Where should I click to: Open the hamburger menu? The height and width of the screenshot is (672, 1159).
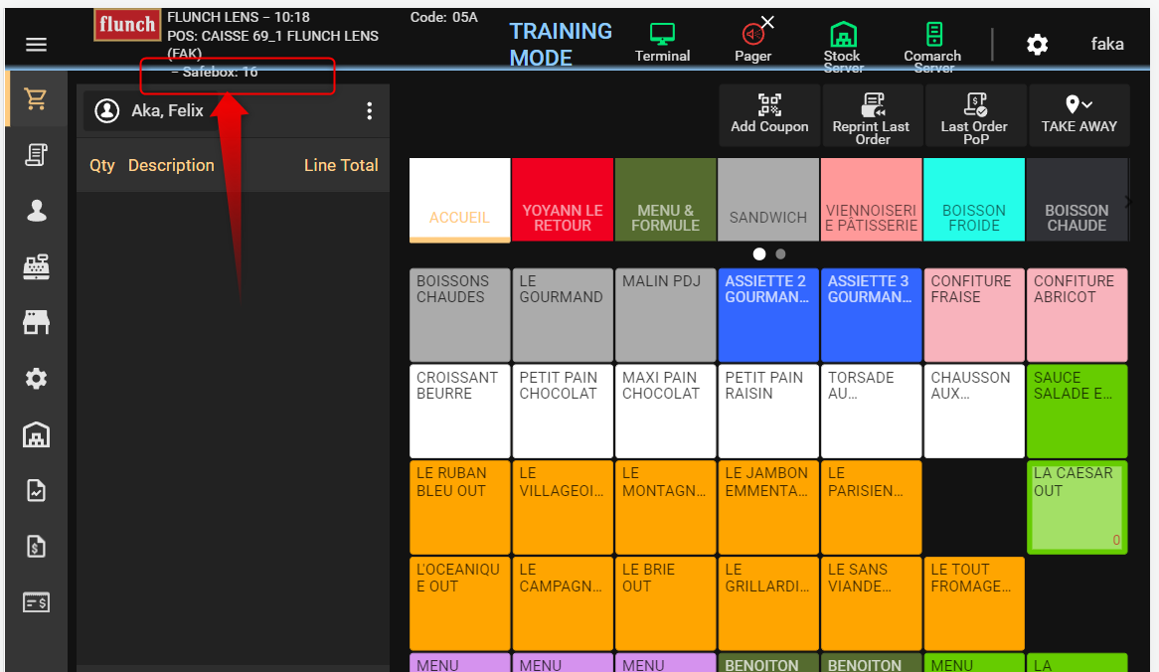36,45
